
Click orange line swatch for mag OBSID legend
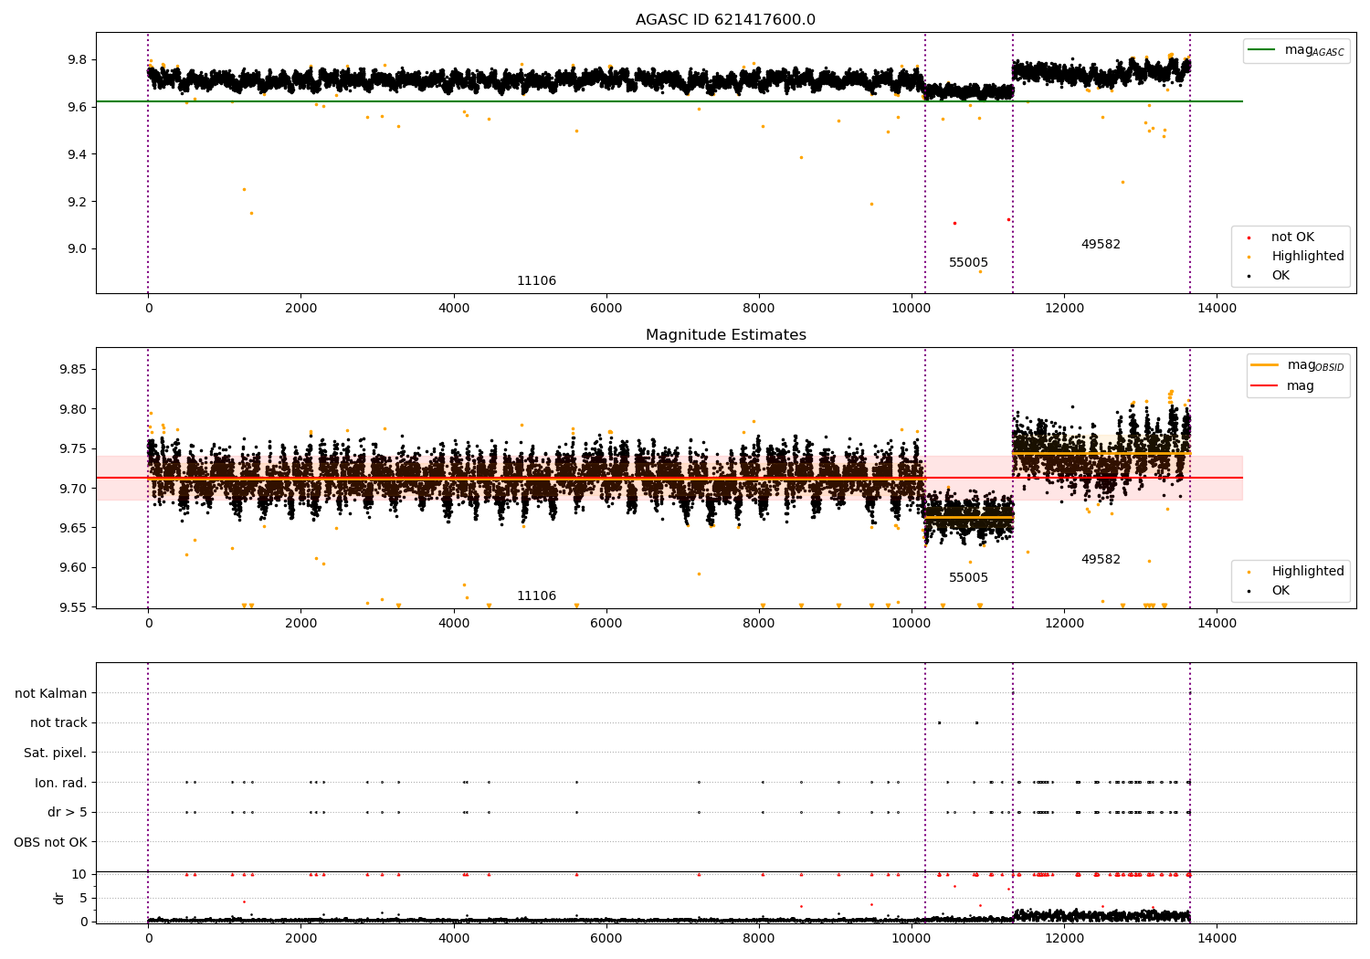click(1264, 365)
